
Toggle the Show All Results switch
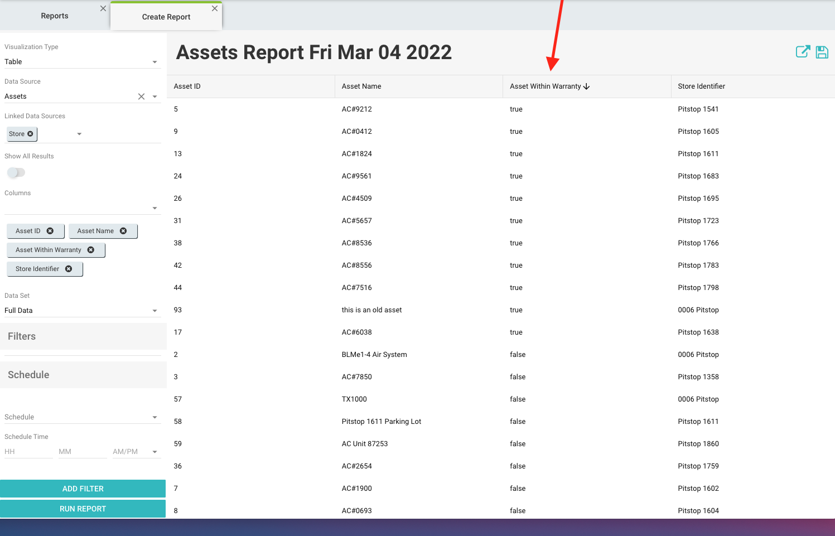16,173
